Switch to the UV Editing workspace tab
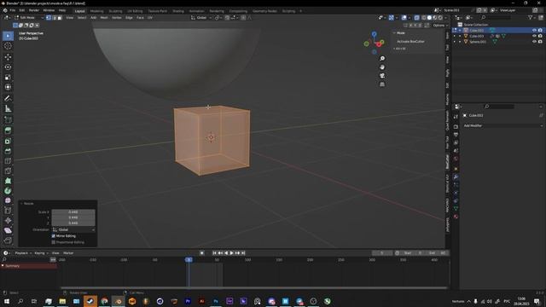546x307 pixels. pyautogui.click(x=135, y=11)
